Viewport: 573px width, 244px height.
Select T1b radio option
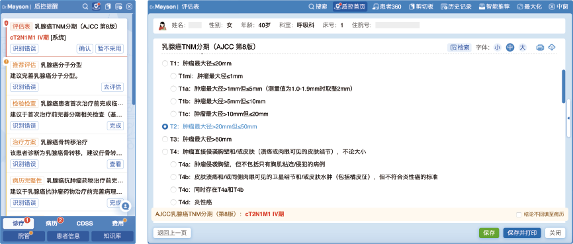click(173, 101)
